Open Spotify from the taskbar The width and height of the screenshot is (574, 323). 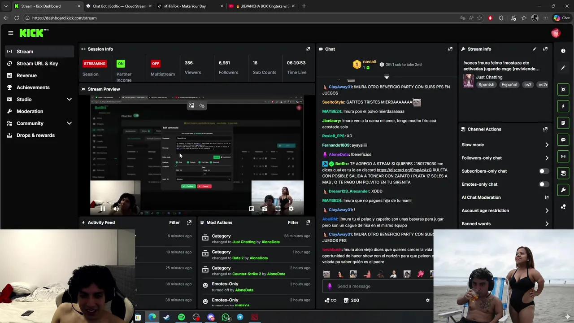pos(181,317)
